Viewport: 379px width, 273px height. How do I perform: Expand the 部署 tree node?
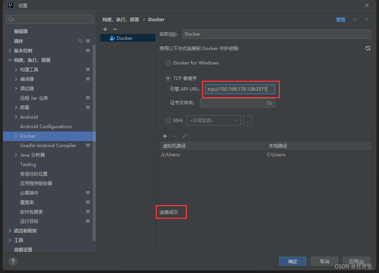pyautogui.click(x=16, y=107)
